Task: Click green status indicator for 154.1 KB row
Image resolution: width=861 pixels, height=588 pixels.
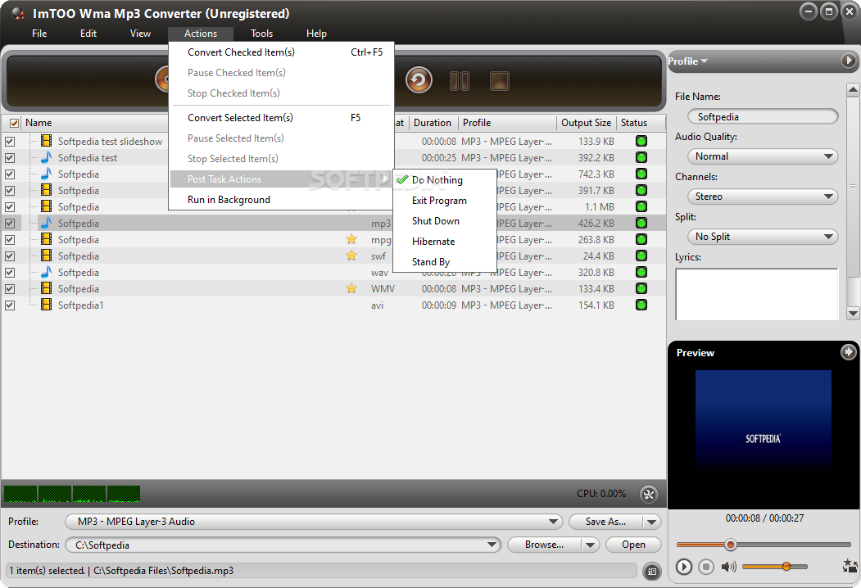Action: pos(641,305)
